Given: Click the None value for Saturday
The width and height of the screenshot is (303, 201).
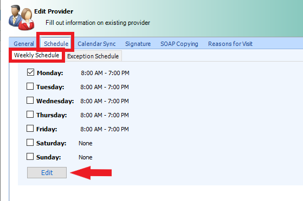Looking at the screenshot, I should pyautogui.click(x=86, y=143).
